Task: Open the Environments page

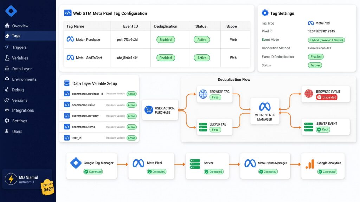Action: coord(24,79)
